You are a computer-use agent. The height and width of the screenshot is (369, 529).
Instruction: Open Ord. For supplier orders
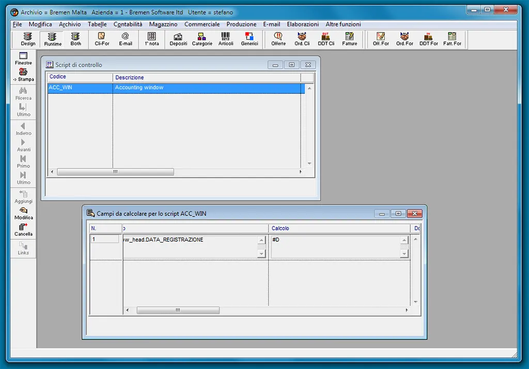[x=404, y=39]
